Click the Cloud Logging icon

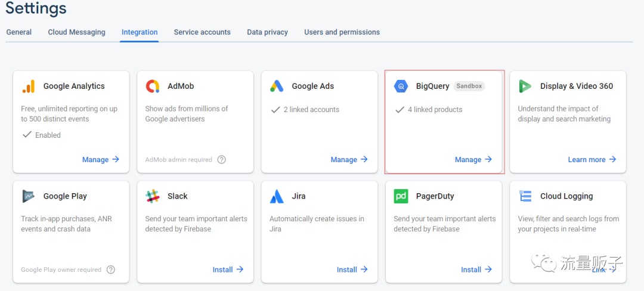(x=525, y=196)
